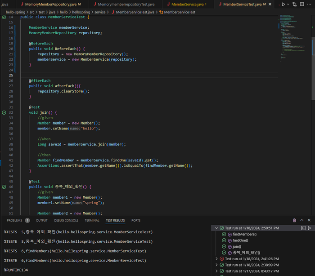Click the hellospring breadcrumb segment

point(81,12)
